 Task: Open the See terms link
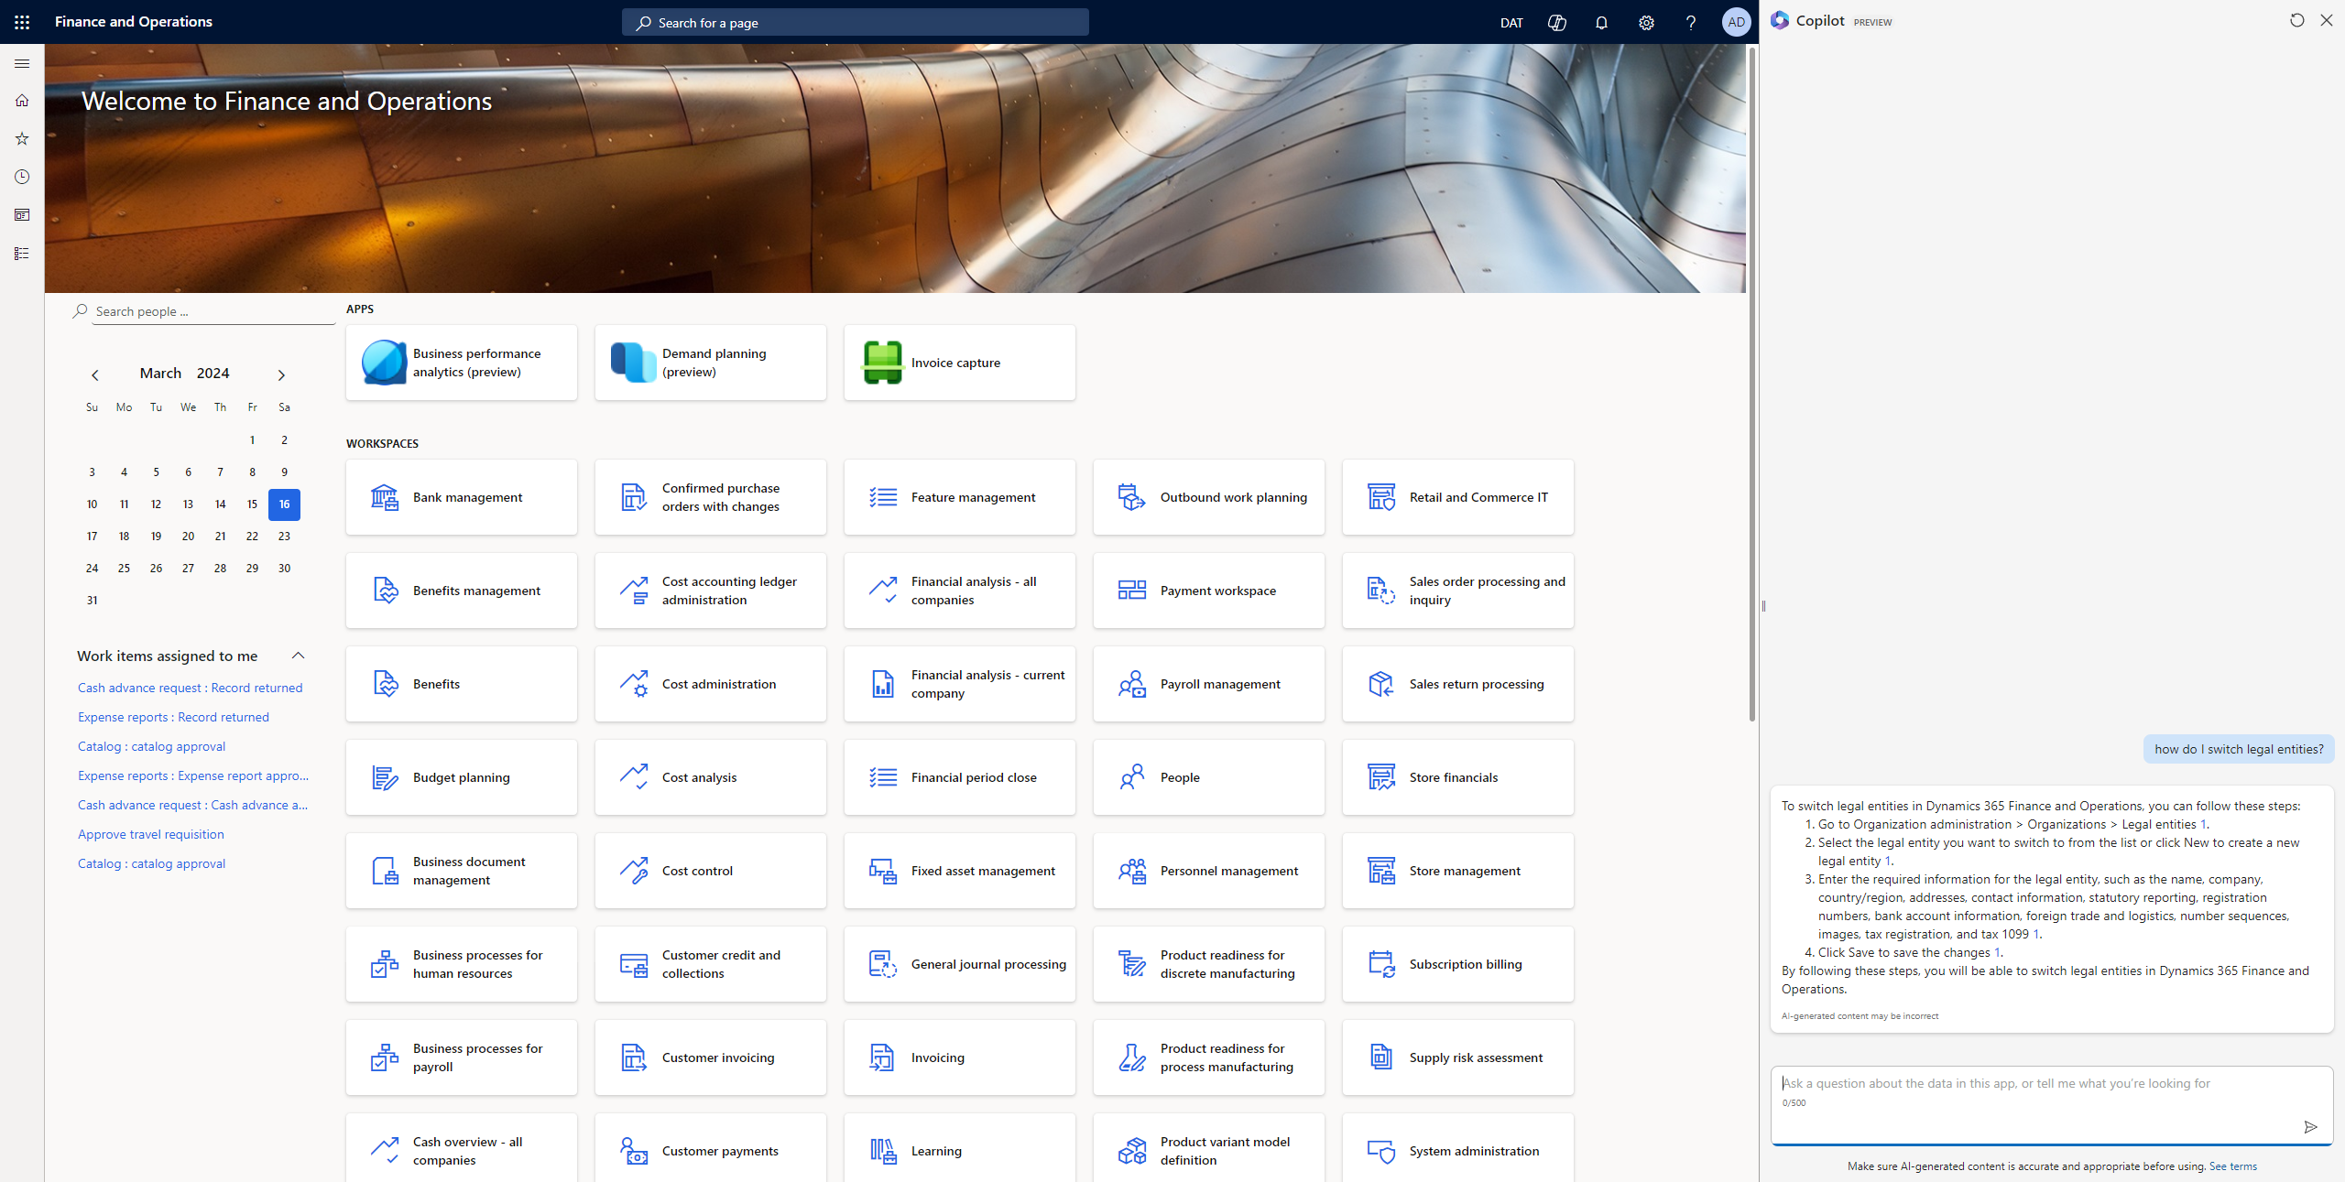(x=2233, y=1166)
